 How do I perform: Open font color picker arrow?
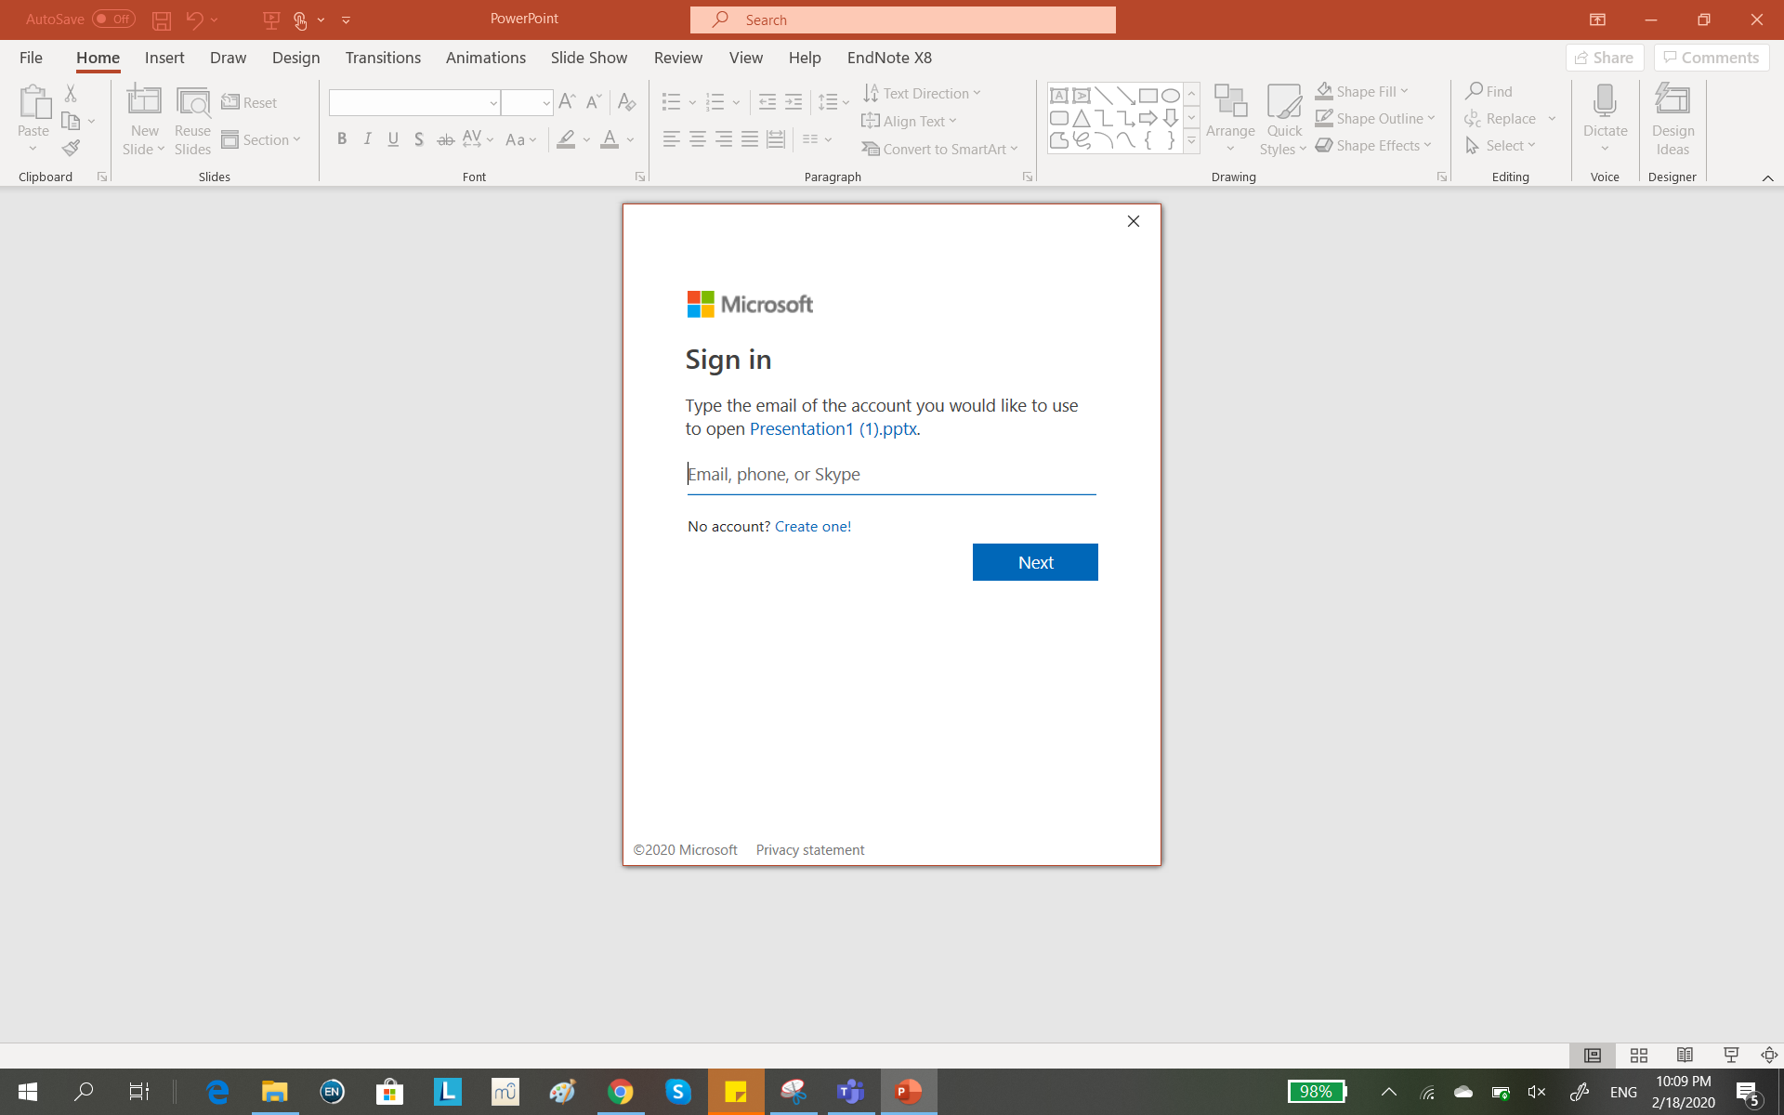click(631, 139)
